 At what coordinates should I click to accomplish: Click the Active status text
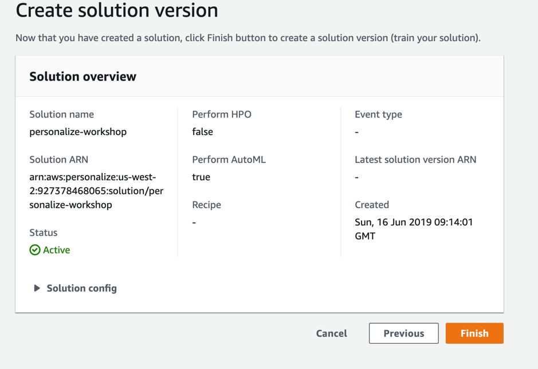(x=56, y=250)
